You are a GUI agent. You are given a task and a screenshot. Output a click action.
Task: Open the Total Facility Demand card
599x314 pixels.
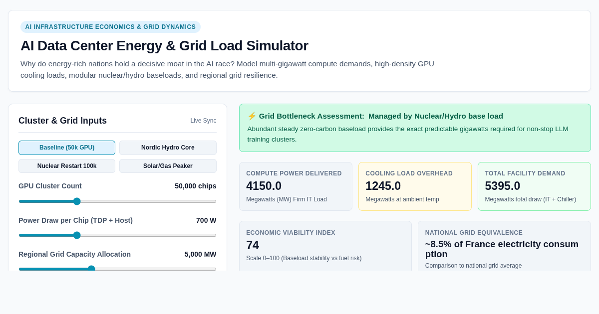click(534, 186)
